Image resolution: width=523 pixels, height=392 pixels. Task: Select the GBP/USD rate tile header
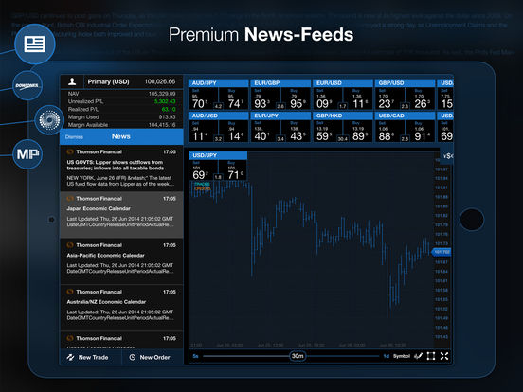406,83
